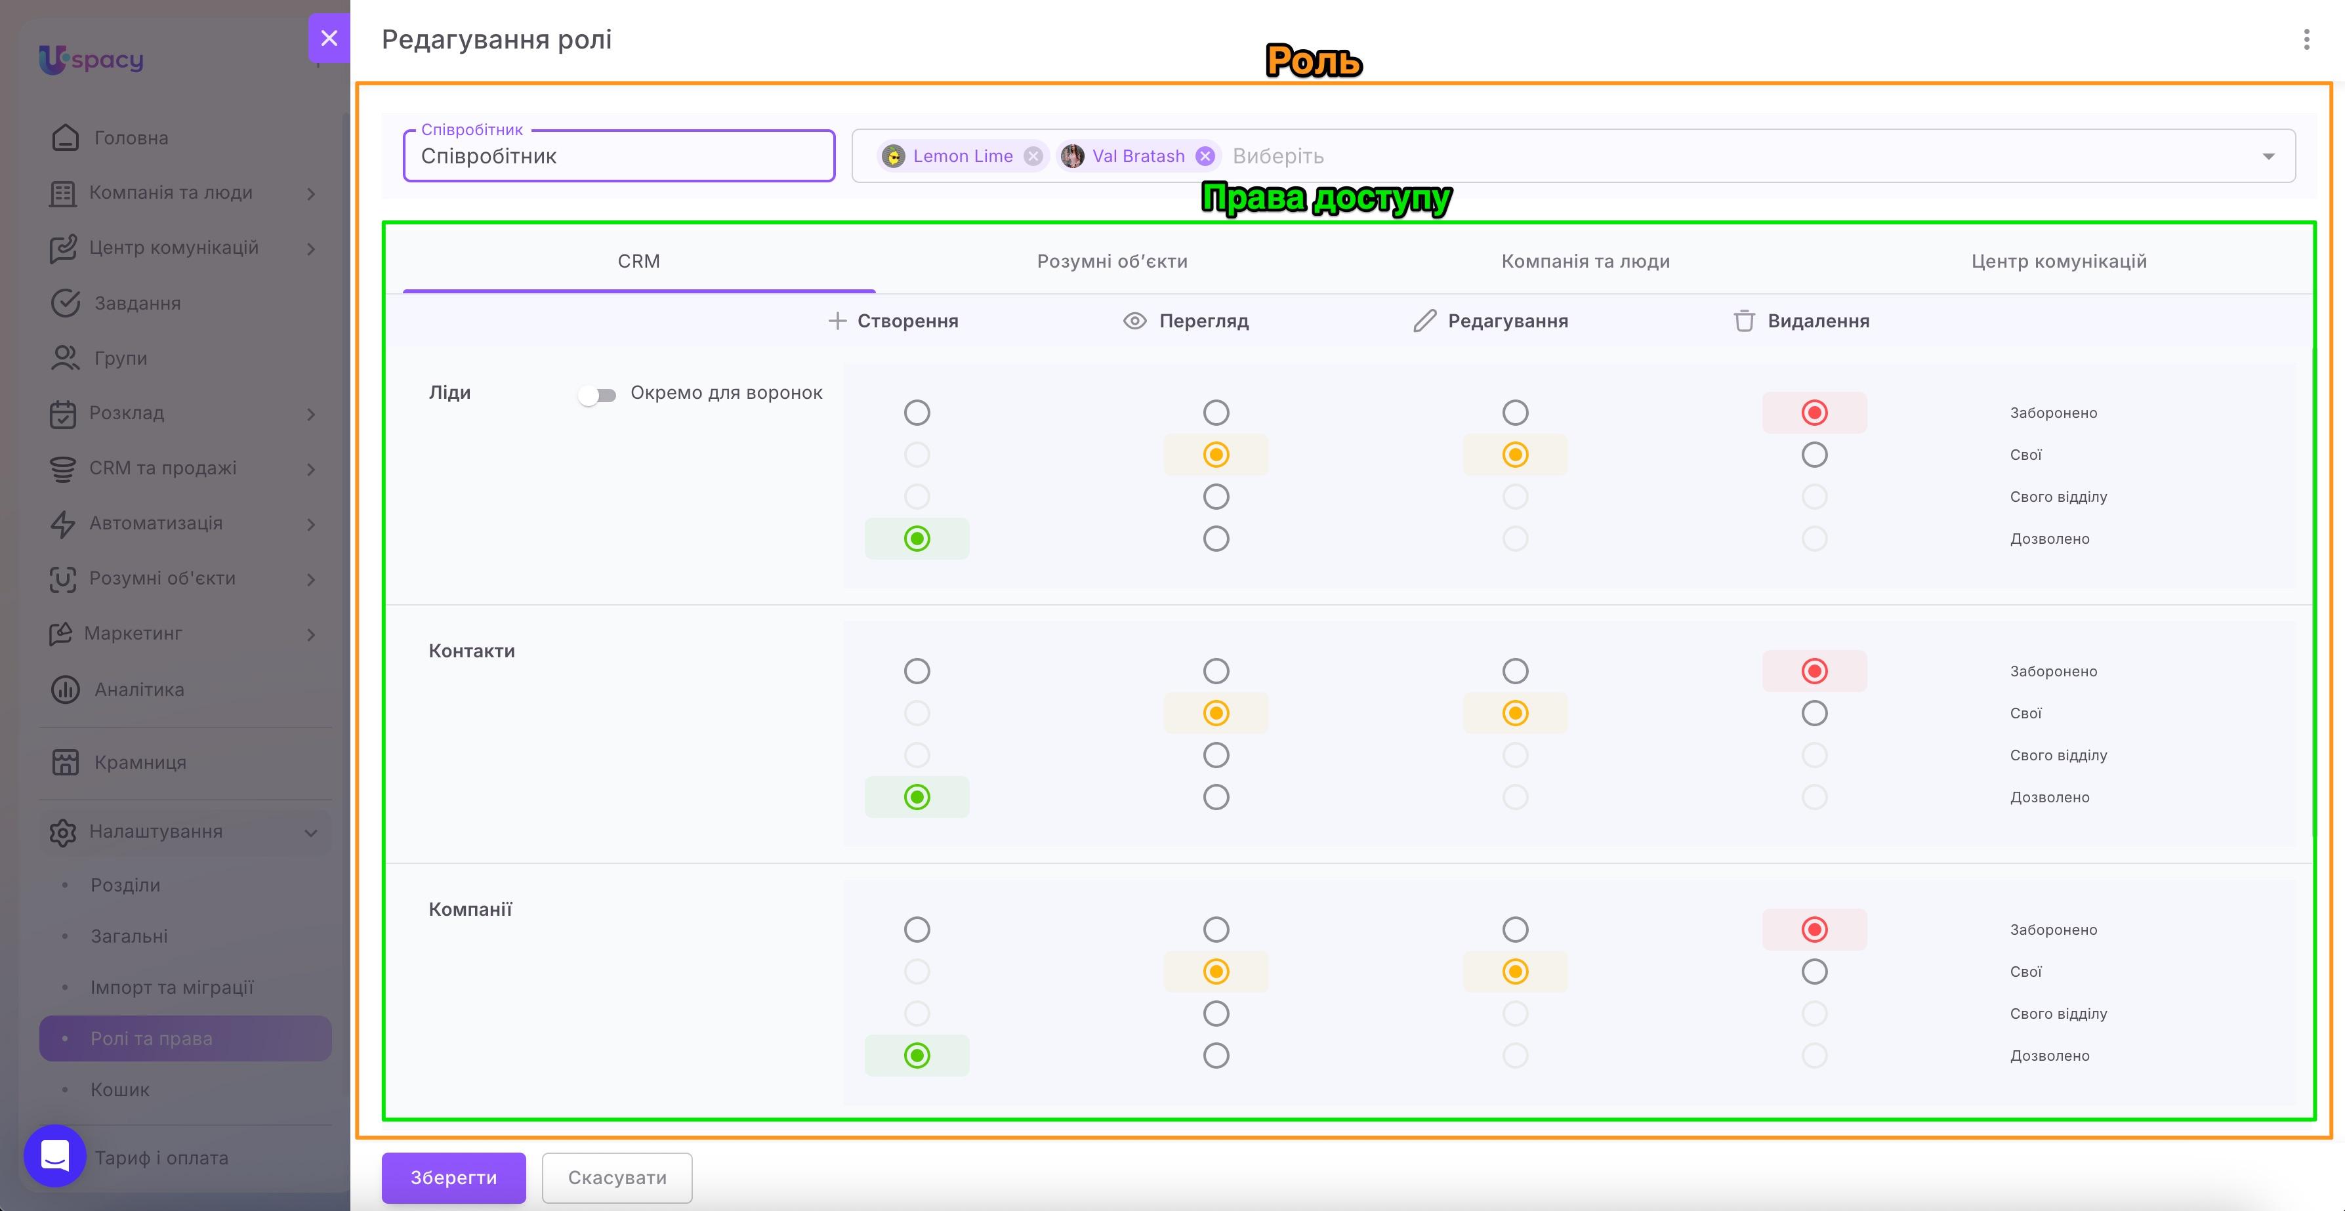Set Компанії editing to Заборонено
Image resolution: width=2345 pixels, height=1211 pixels.
tap(1515, 930)
